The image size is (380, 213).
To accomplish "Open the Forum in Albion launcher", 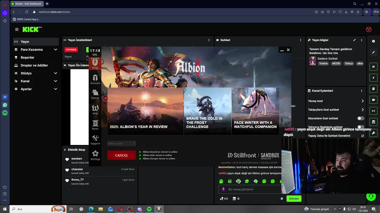I will [95, 94].
